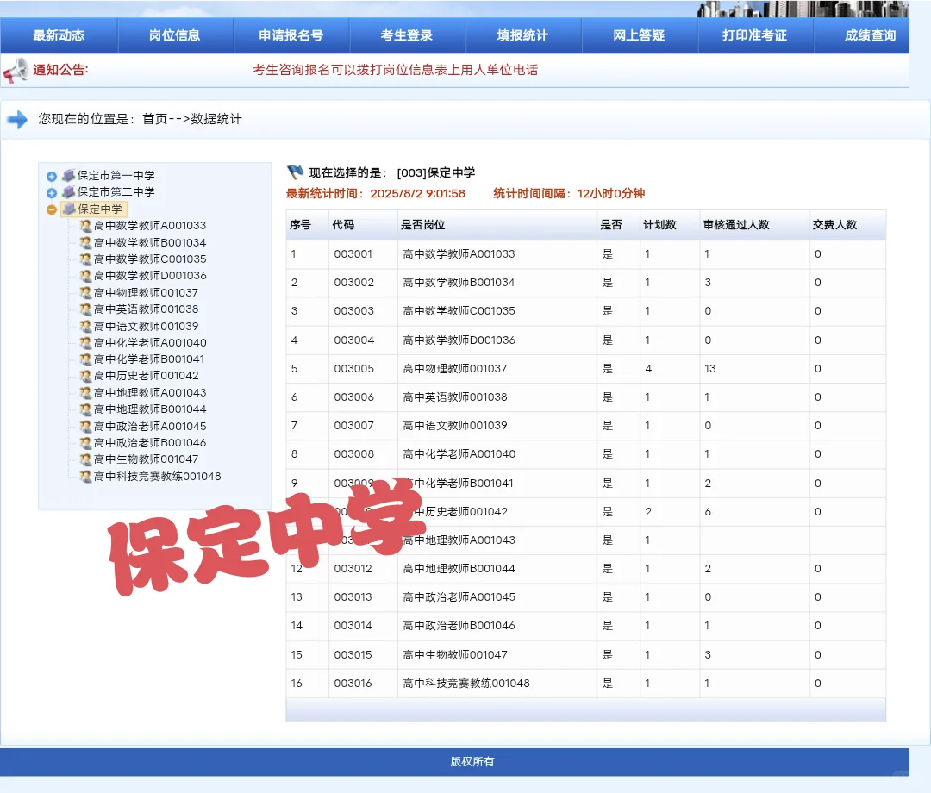The width and height of the screenshot is (931, 793).
Task: Go to 打印准考证 page
Action: coord(754,35)
